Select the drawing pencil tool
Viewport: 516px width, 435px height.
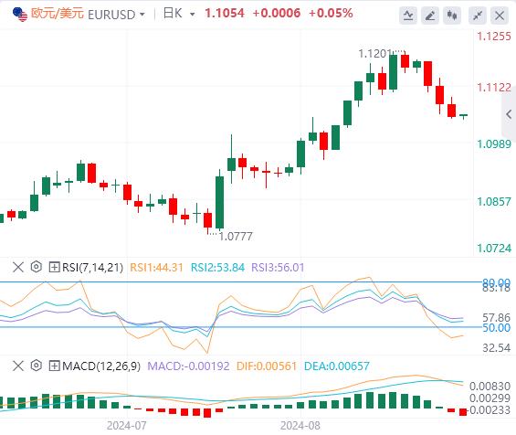[430, 16]
